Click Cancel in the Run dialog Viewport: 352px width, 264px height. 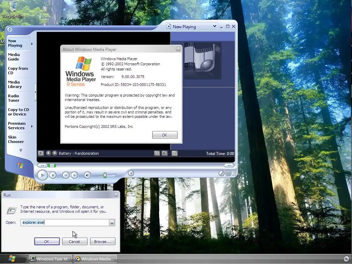coord(75,242)
